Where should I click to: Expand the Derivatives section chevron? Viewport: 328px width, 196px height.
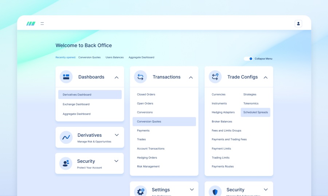pos(117,135)
